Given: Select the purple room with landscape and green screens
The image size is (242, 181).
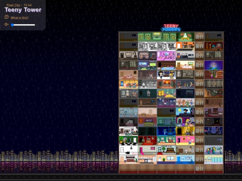Looking at the screenshot, I should click(147, 65).
